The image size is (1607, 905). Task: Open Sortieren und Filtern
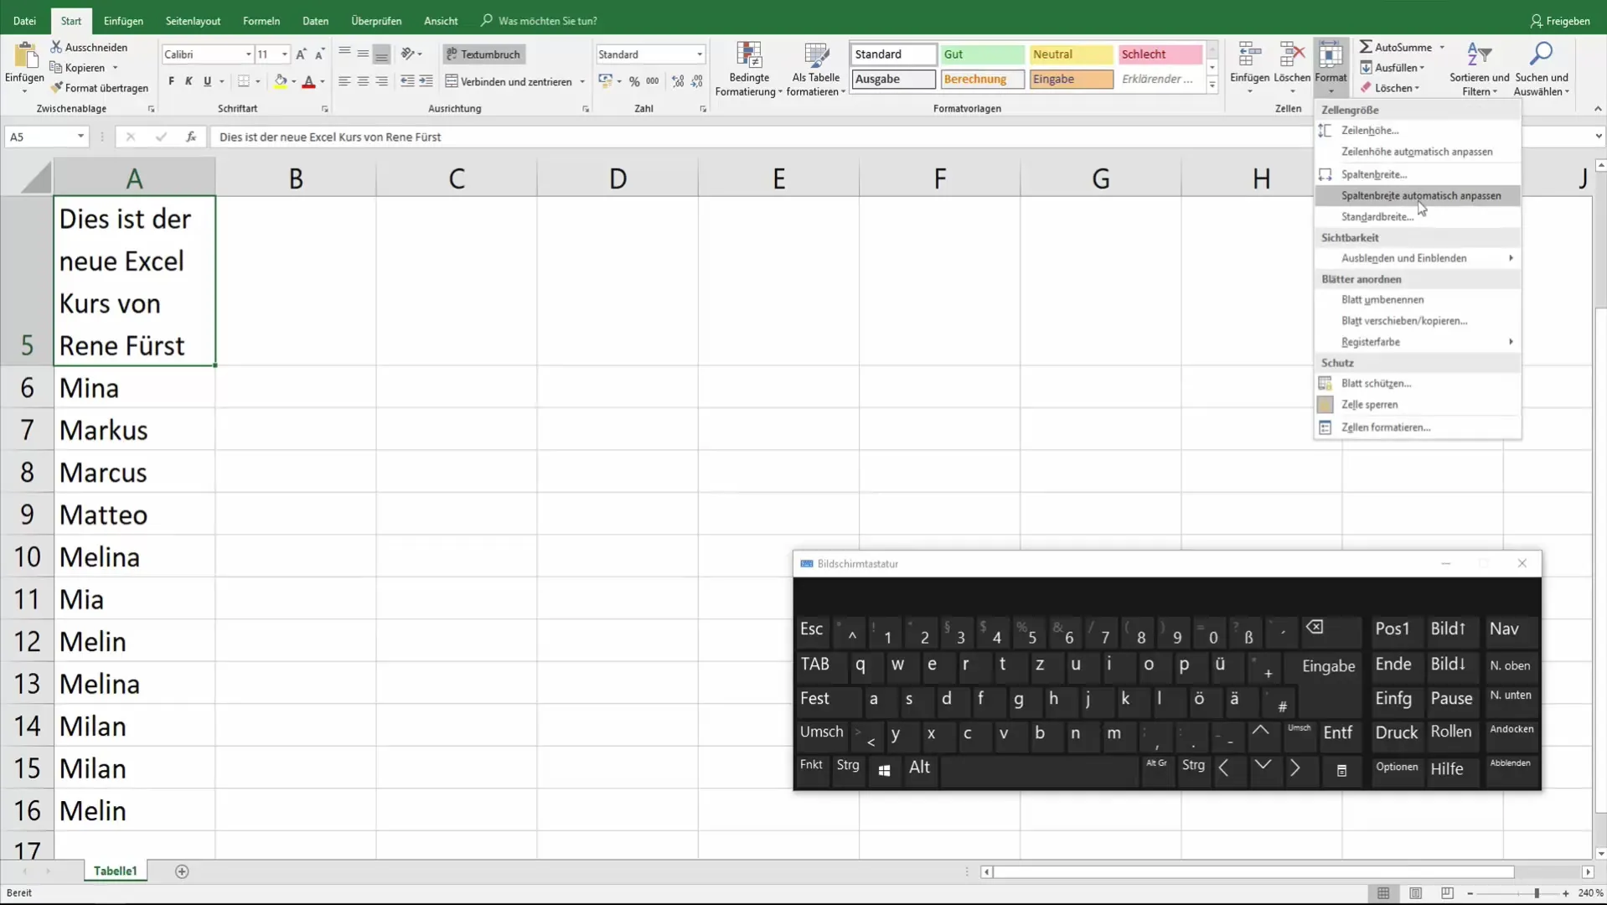[1479, 69]
